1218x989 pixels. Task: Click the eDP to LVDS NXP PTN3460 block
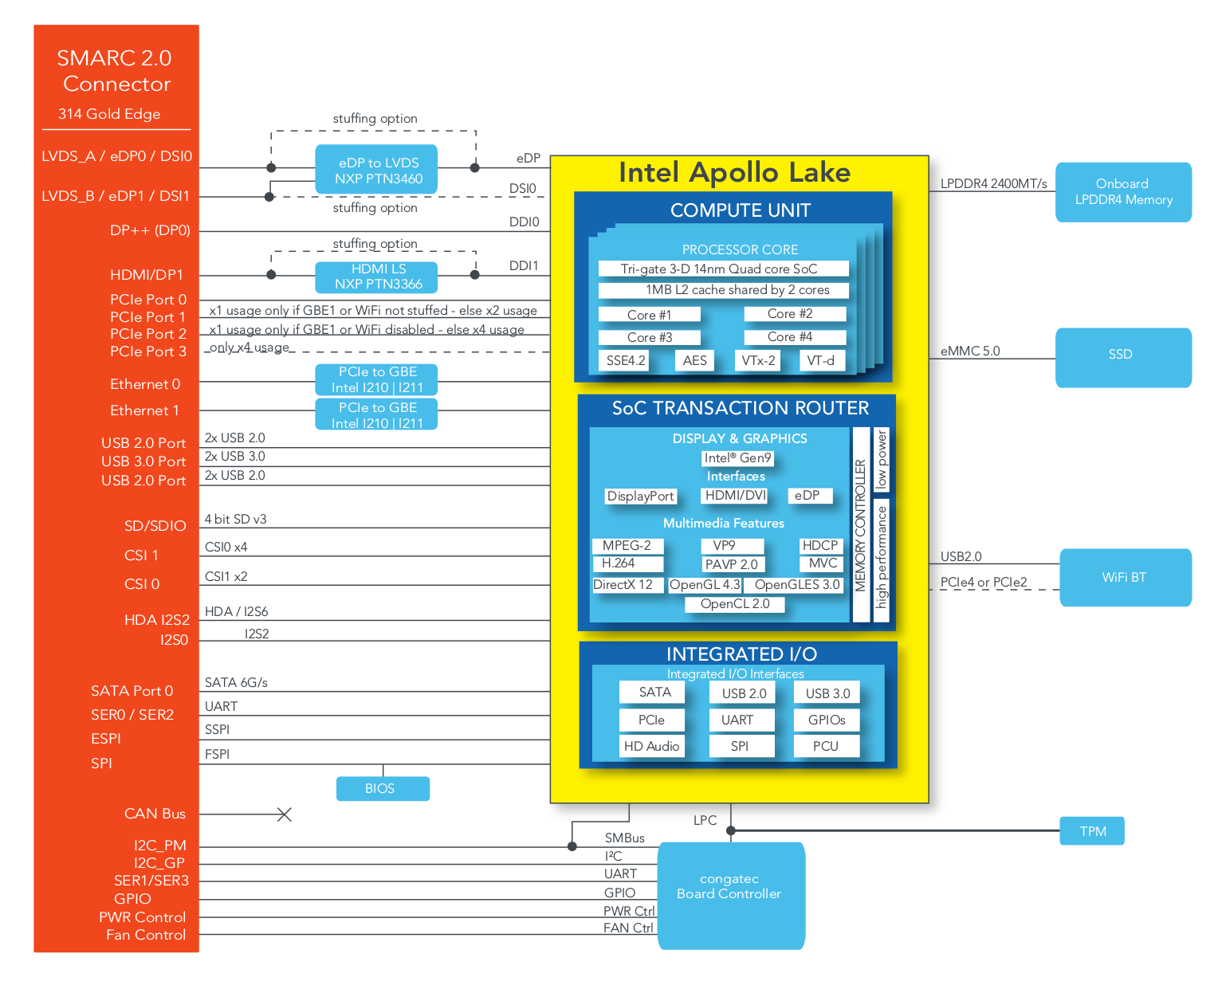[x=376, y=170]
